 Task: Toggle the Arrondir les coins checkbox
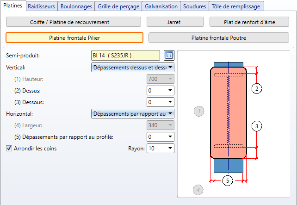pos(9,149)
